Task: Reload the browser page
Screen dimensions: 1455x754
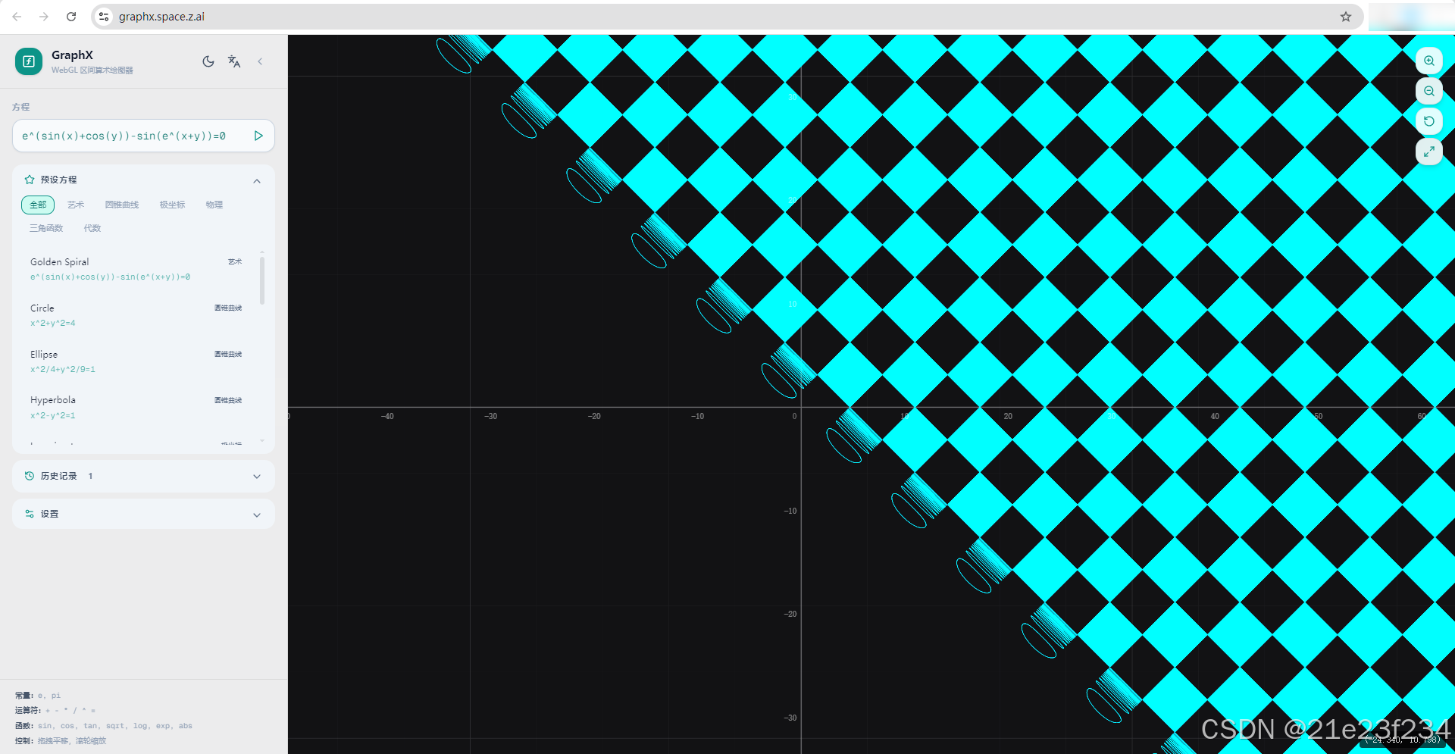Action: [71, 17]
